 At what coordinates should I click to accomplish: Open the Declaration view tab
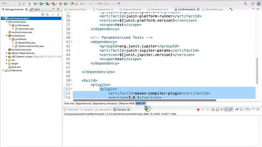pos(103,109)
